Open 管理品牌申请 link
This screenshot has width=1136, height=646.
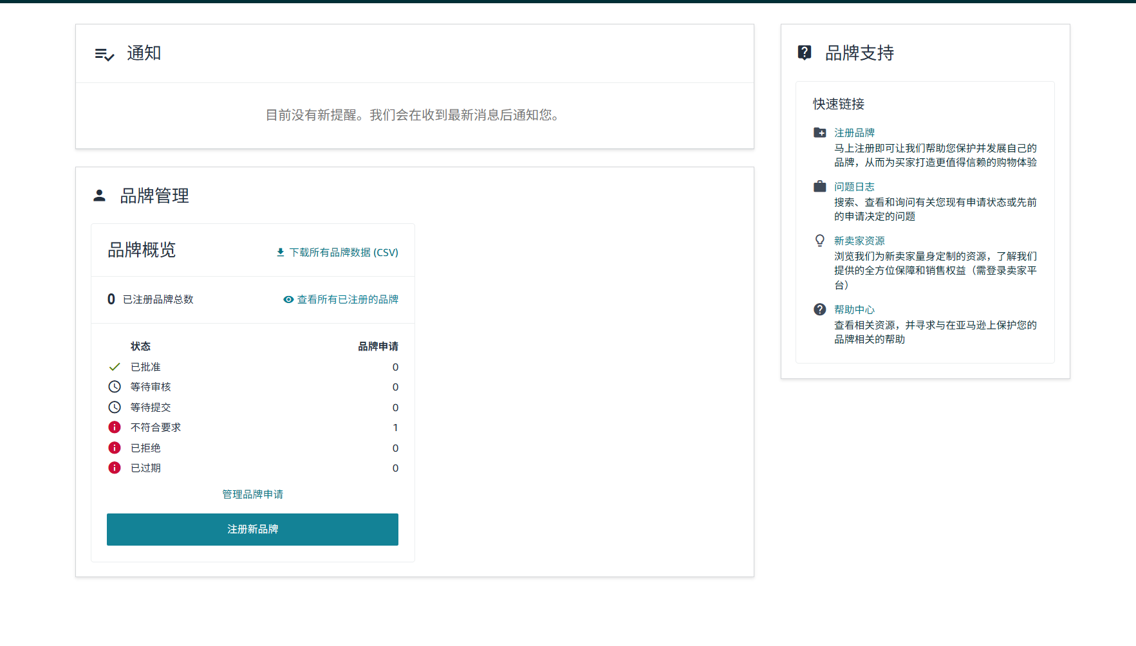[x=253, y=494]
